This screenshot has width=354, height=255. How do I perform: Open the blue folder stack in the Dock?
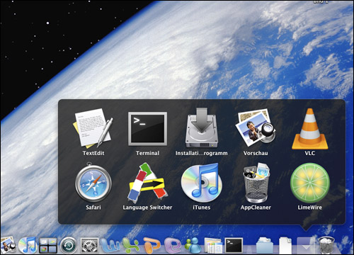(x=264, y=246)
